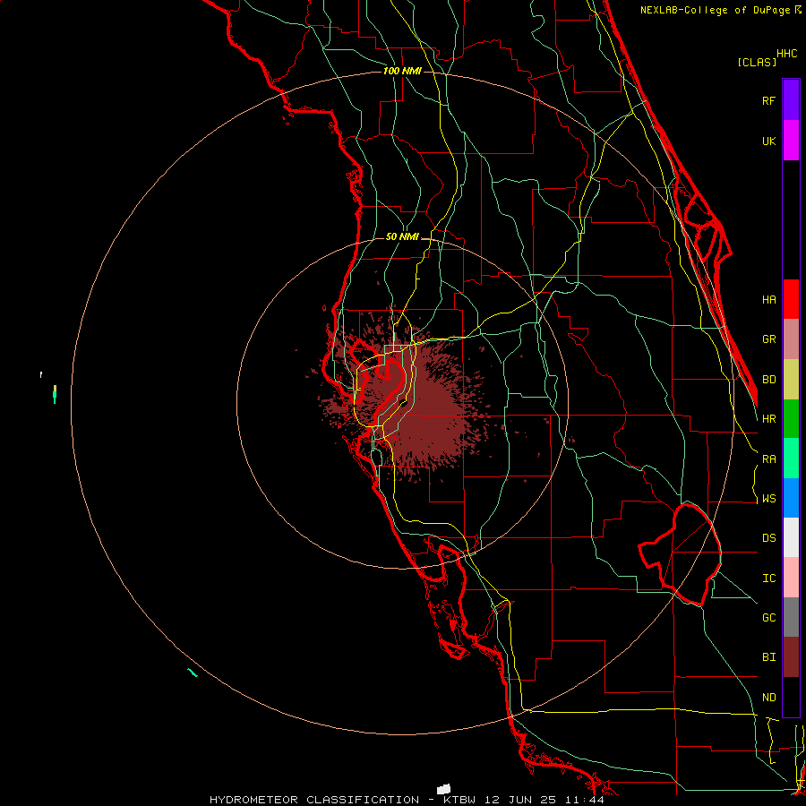Click the "BI" legend label

pos(768,657)
